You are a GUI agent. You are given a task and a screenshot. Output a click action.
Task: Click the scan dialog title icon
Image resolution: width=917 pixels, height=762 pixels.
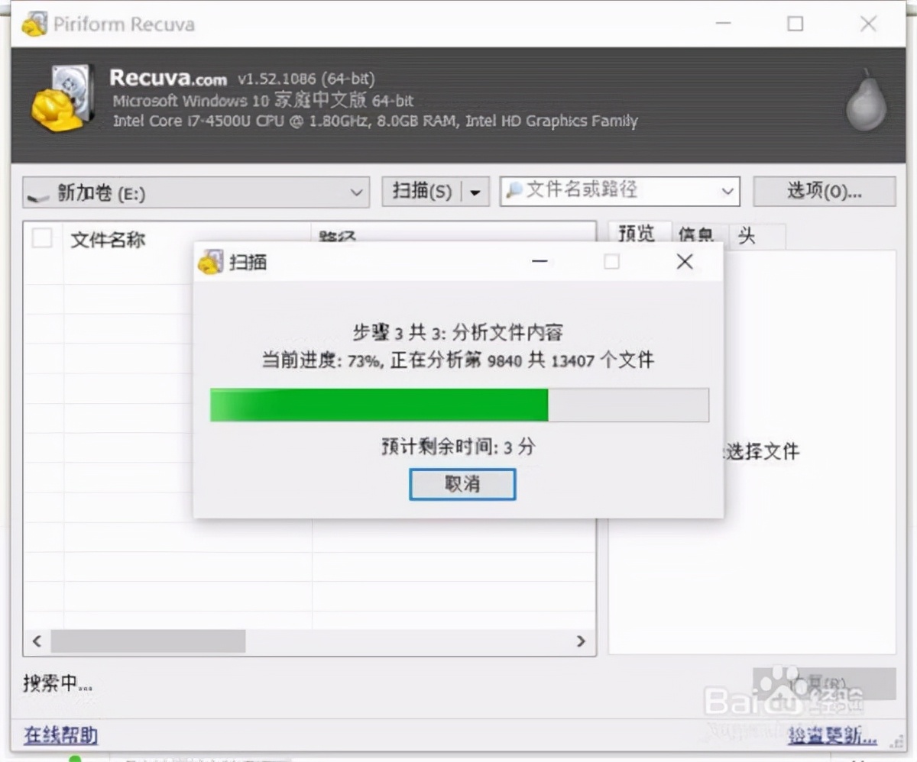pyautogui.click(x=210, y=262)
